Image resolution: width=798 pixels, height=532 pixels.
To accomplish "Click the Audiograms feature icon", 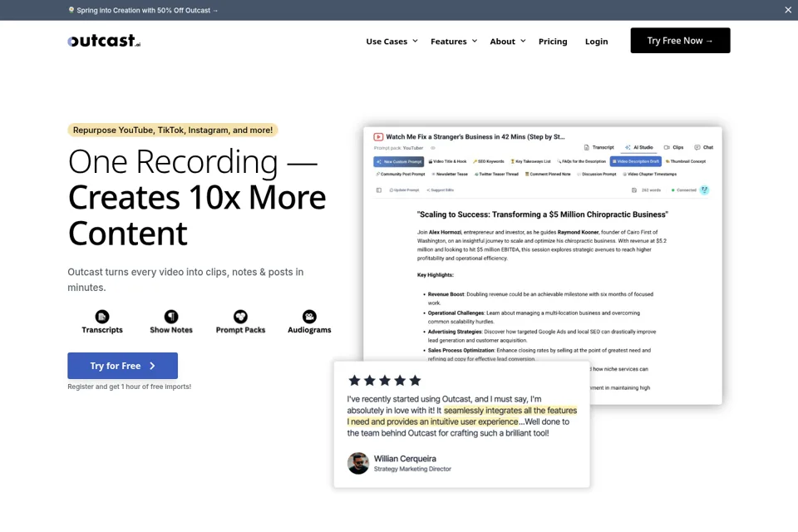I will [309, 317].
